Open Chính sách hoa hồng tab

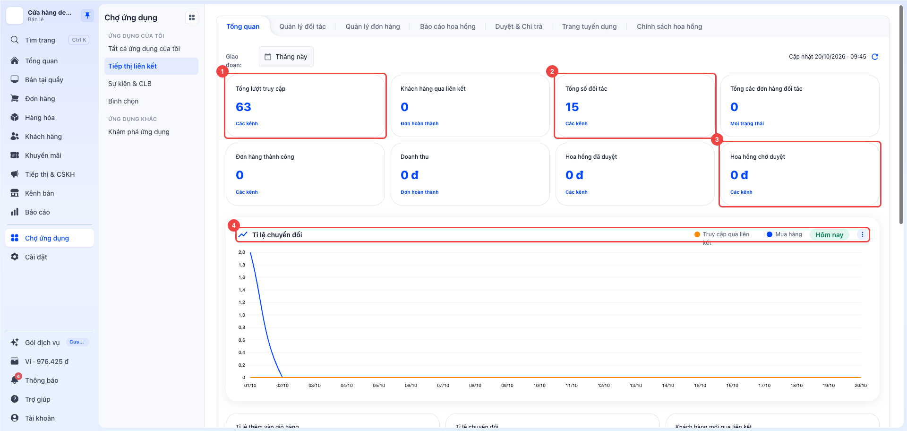coord(669,26)
